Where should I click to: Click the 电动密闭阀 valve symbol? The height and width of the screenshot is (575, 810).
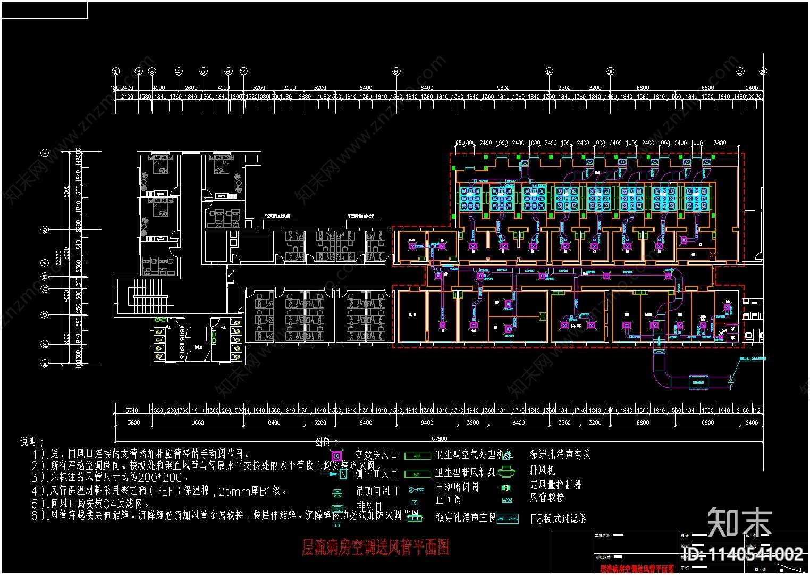pos(416,489)
